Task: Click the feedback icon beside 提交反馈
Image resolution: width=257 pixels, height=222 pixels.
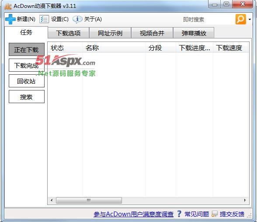Action: (215, 214)
